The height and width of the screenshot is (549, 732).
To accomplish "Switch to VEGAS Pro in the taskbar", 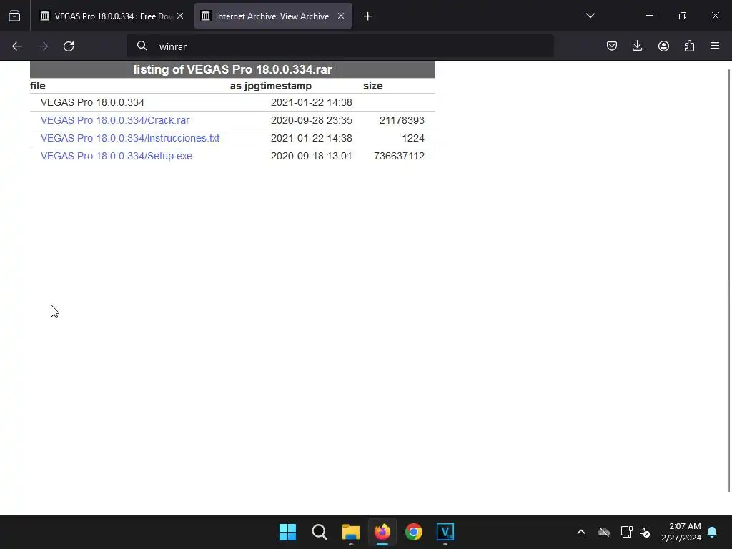I will (445, 532).
